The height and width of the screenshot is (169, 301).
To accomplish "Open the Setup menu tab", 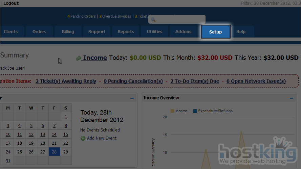I will tap(215, 32).
